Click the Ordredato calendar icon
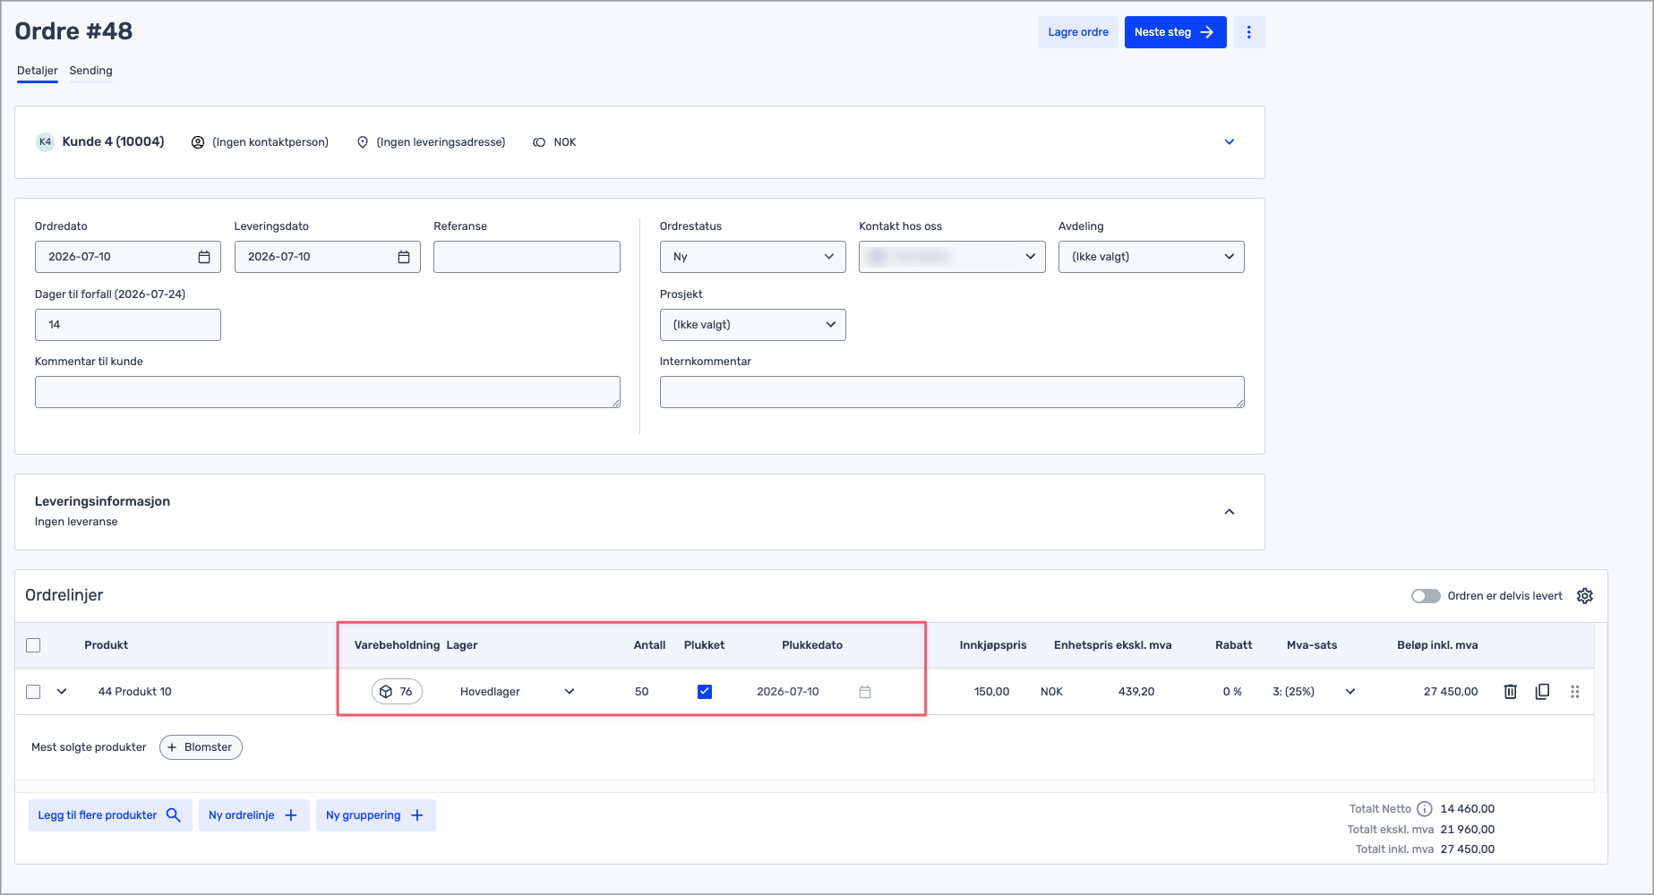Screen dimensions: 1654x895 [204, 257]
